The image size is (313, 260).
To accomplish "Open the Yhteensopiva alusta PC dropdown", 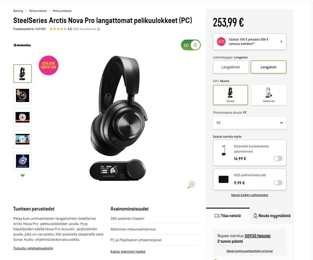I will point(249,123).
